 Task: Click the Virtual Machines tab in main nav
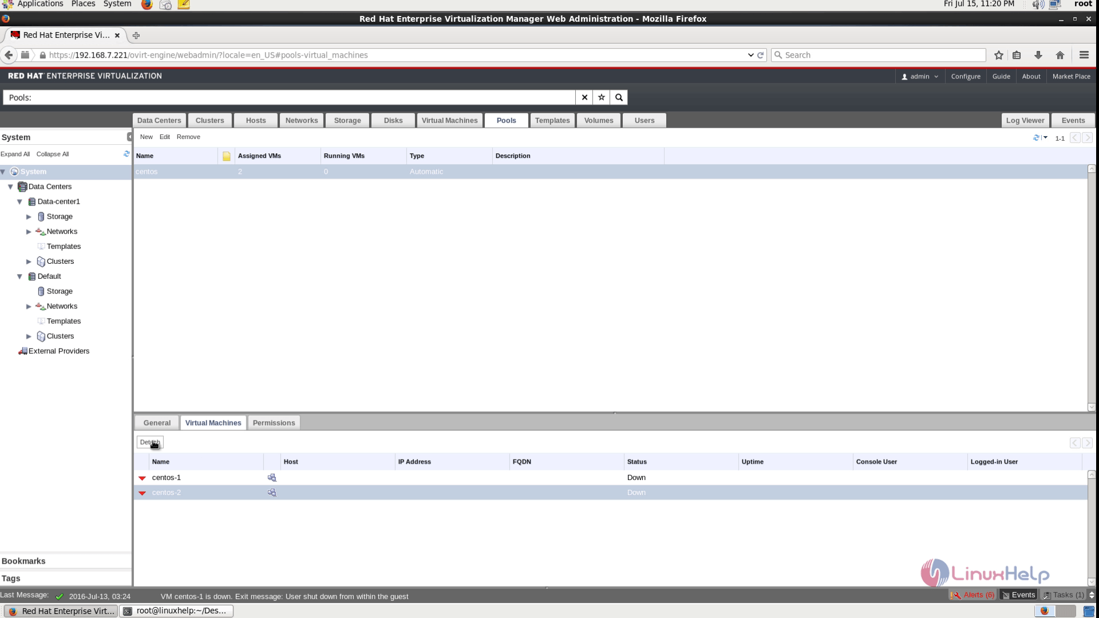pos(450,120)
